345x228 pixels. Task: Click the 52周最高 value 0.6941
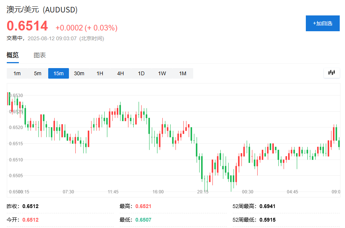click(x=267, y=206)
